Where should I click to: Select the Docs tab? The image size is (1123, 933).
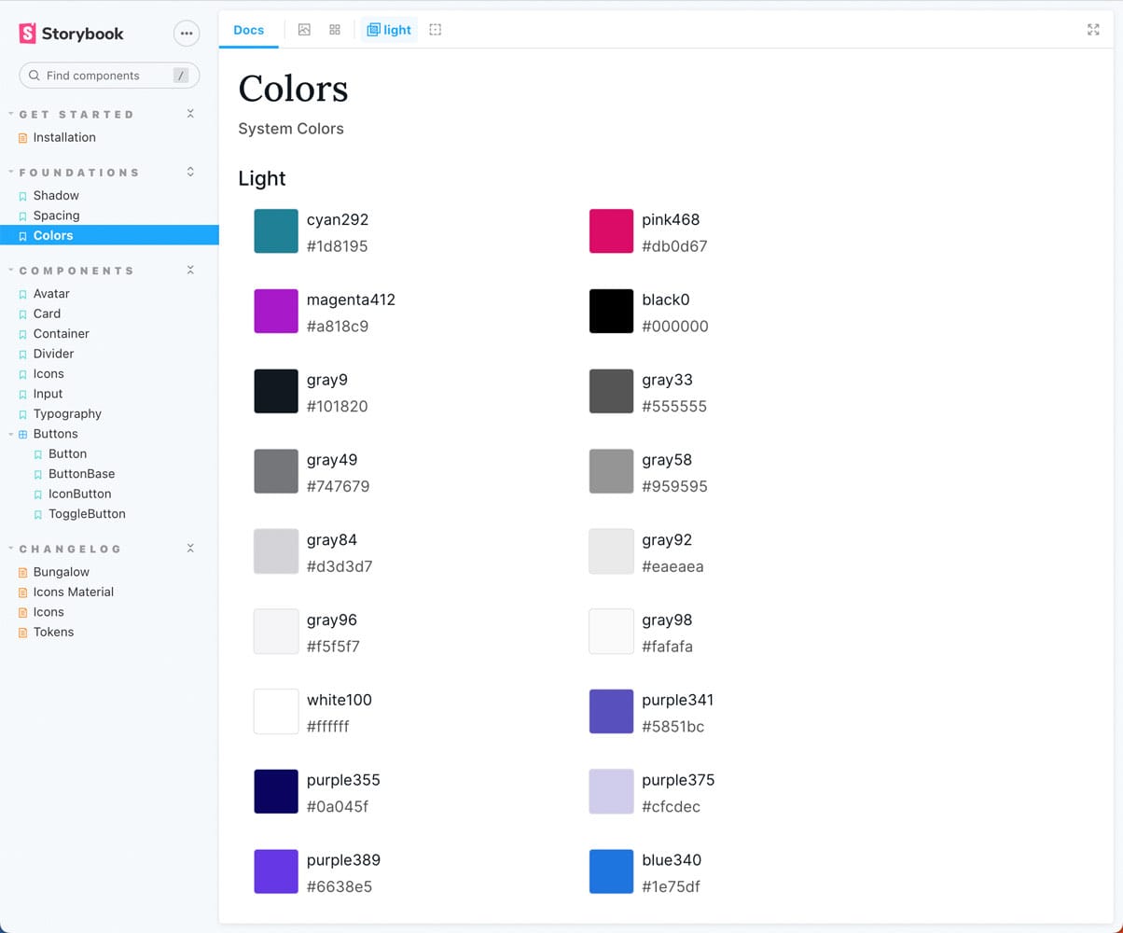tap(249, 30)
